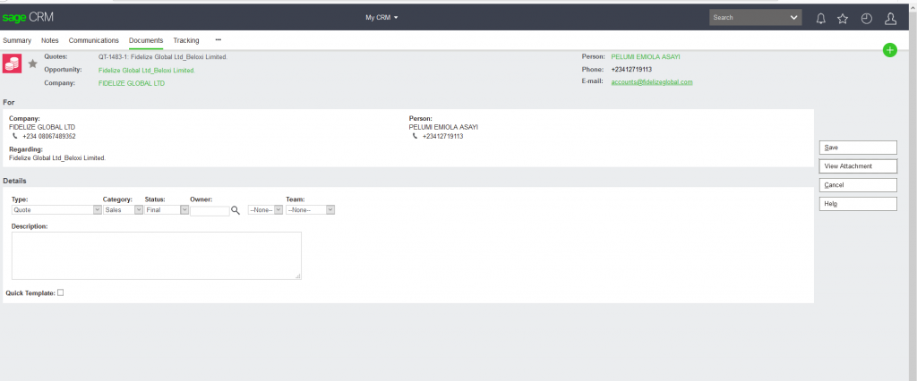Click the notifications bell icon
The width and height of the screenshot is (917, 381).
(820, 18)
